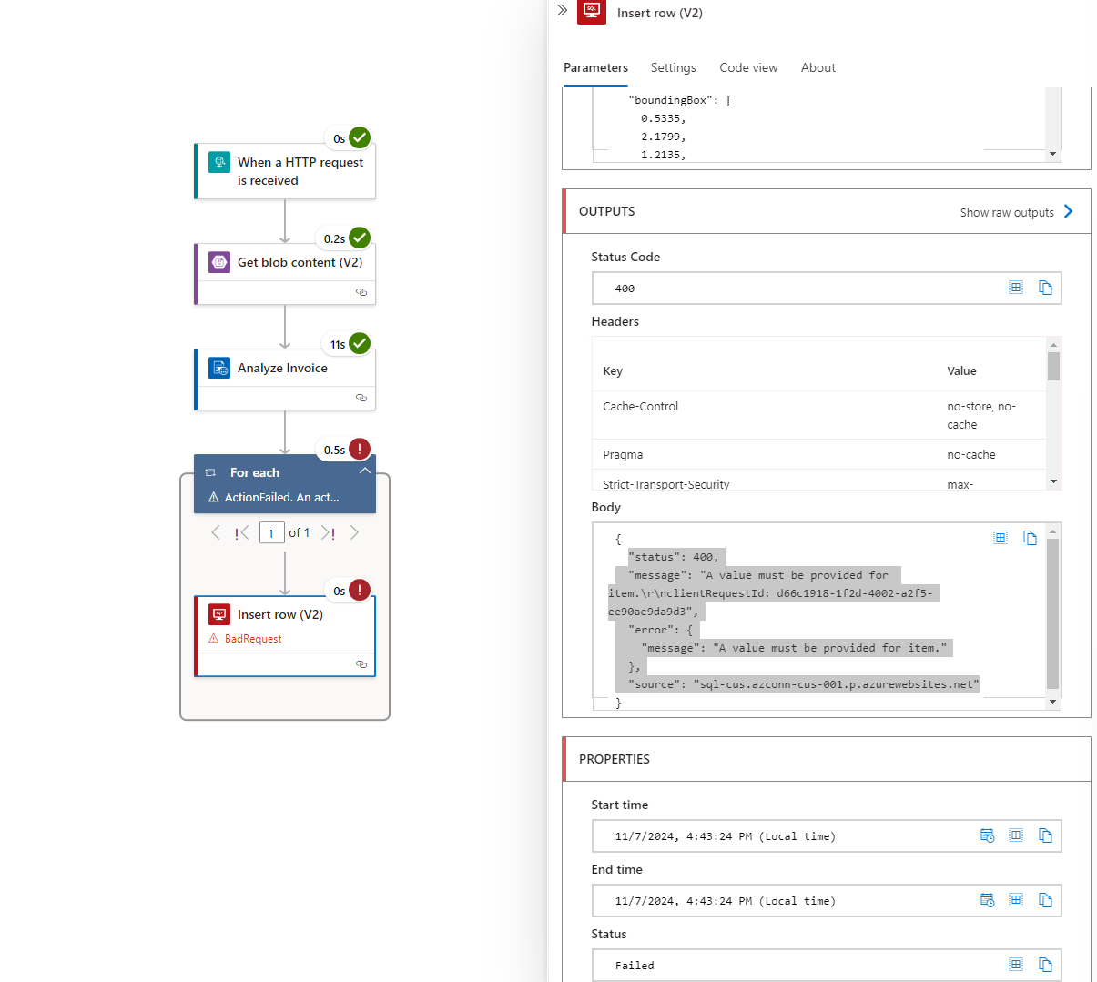Collapse the For each loop with its chevron
Viewport: 1097px width, 982px height.
365,471
